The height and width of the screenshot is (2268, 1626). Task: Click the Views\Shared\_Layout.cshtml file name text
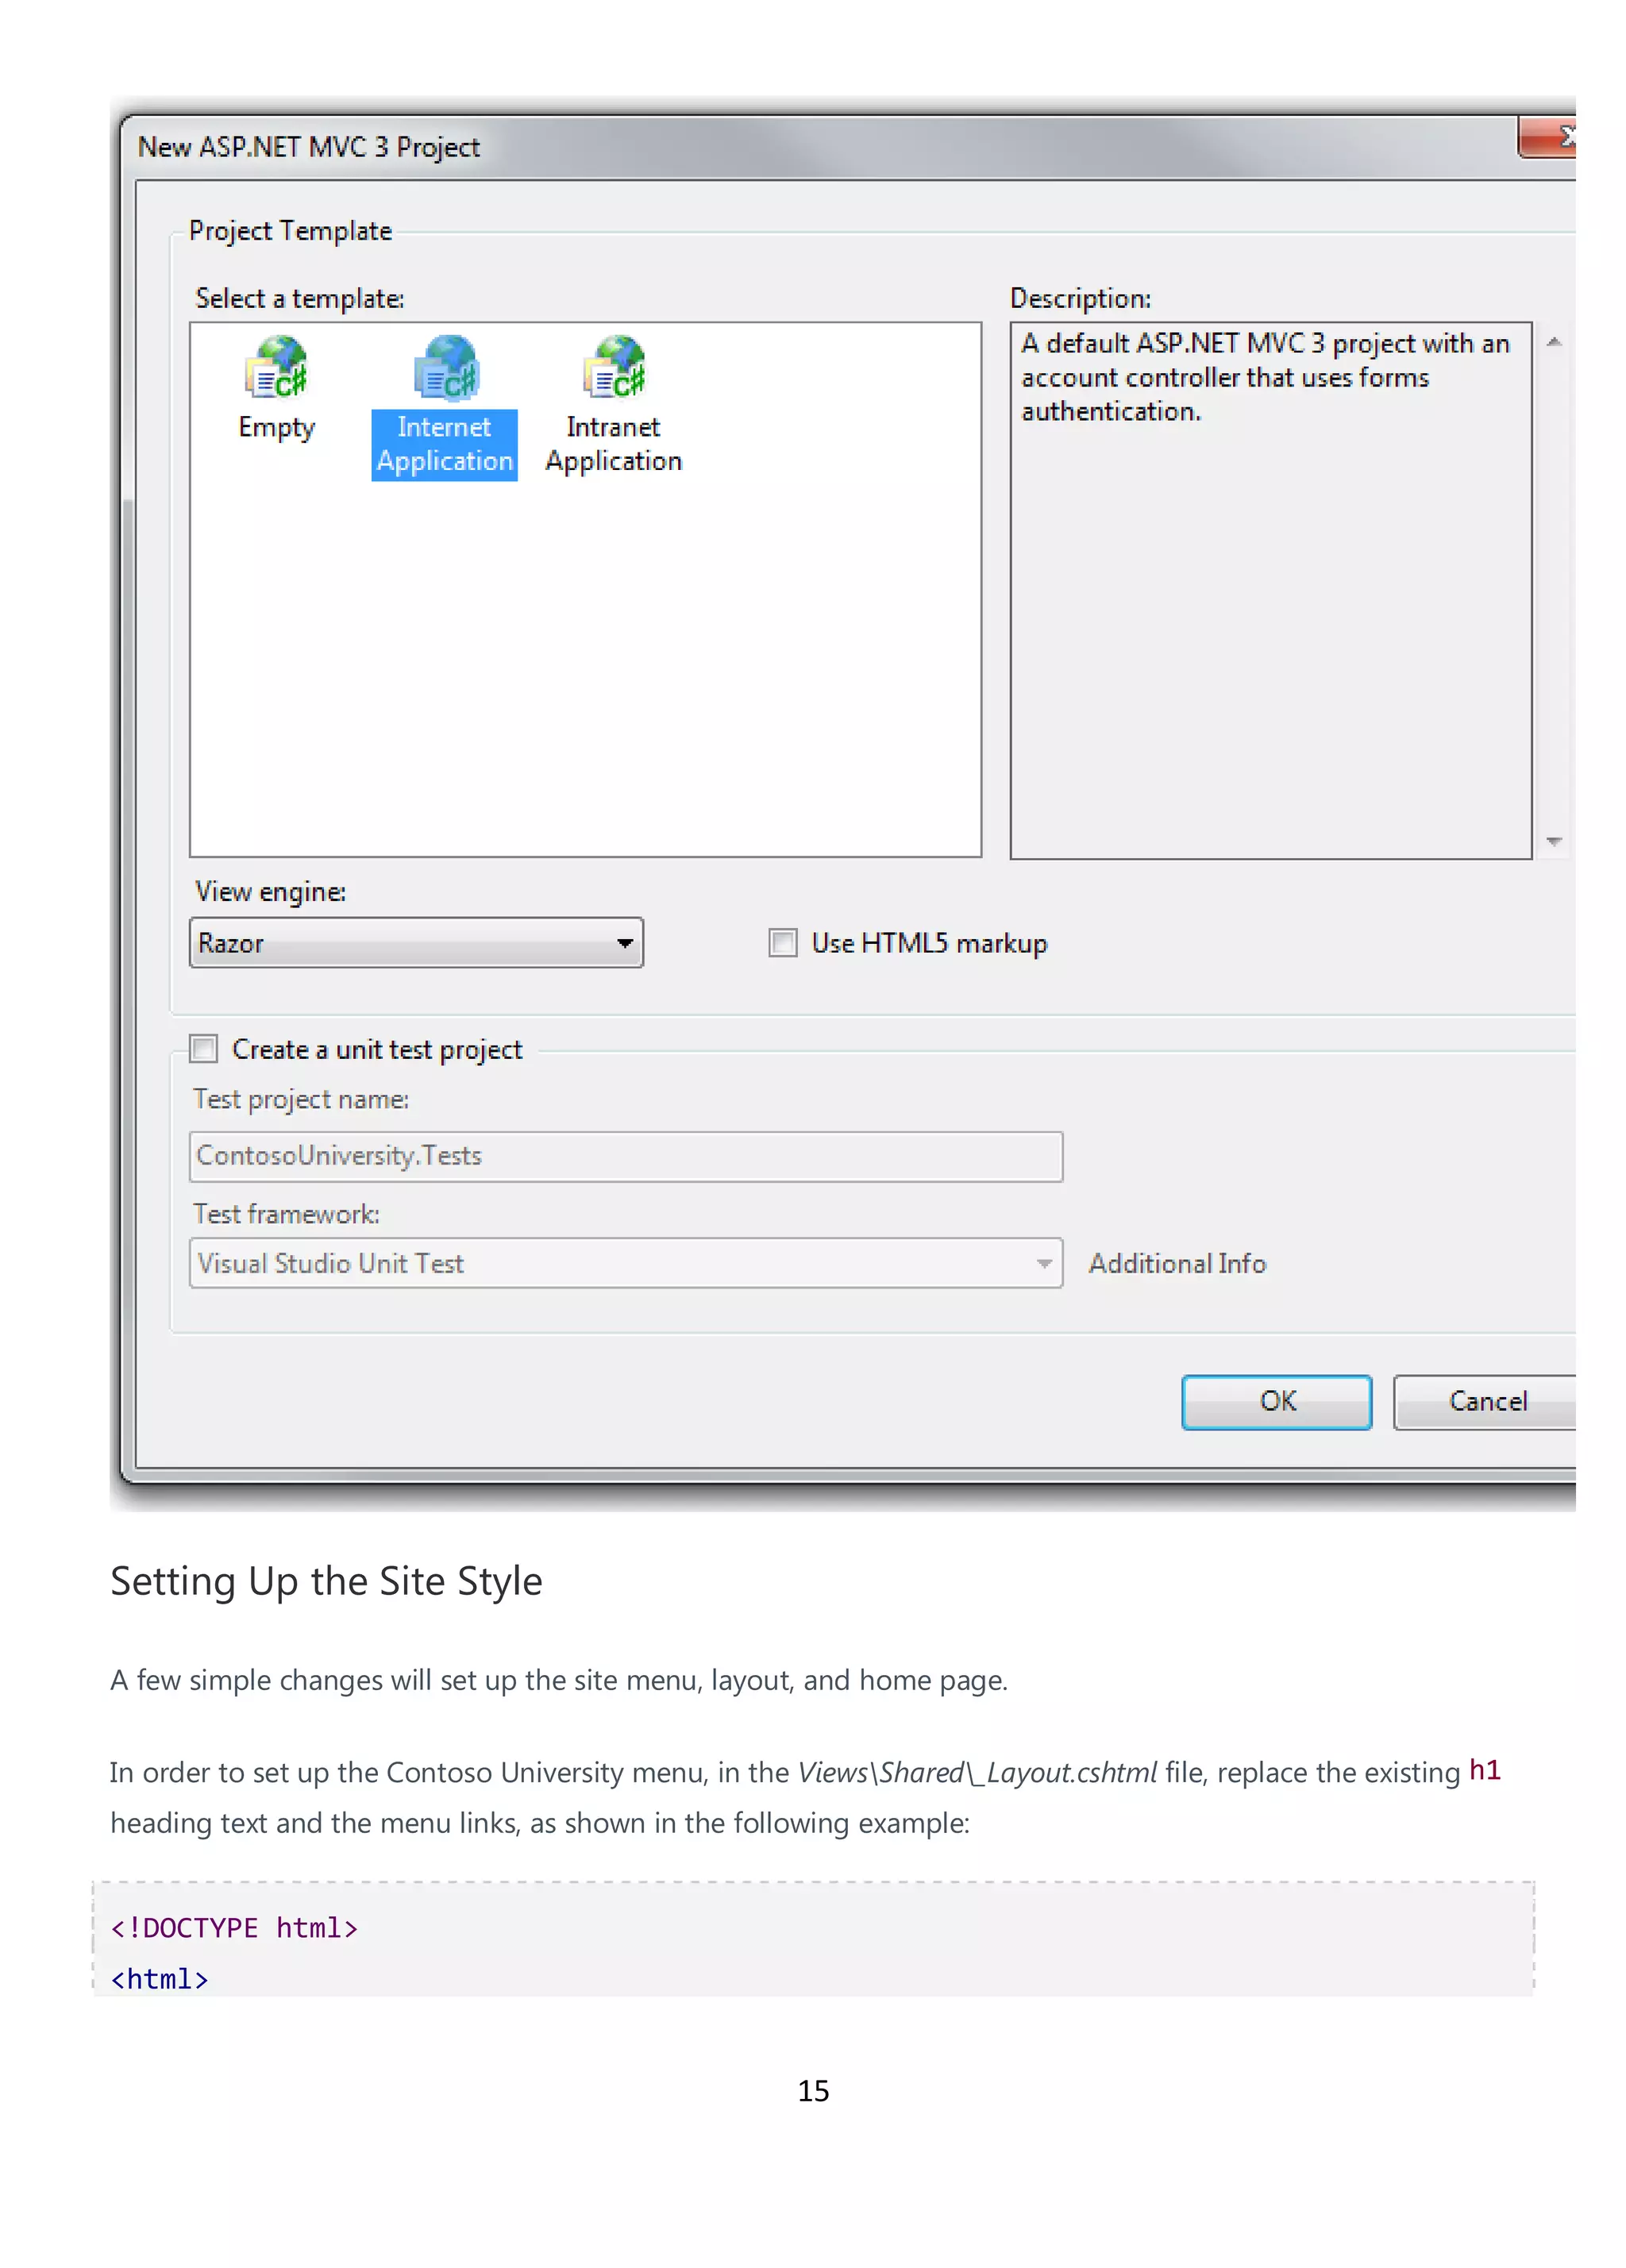click(977, 1773)
